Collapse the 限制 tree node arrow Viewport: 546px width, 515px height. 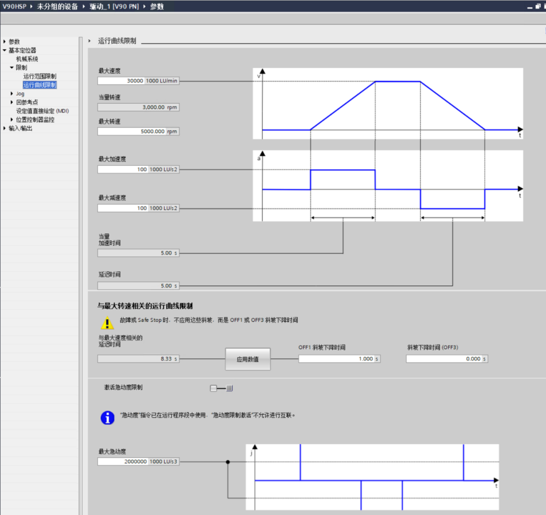12,67
